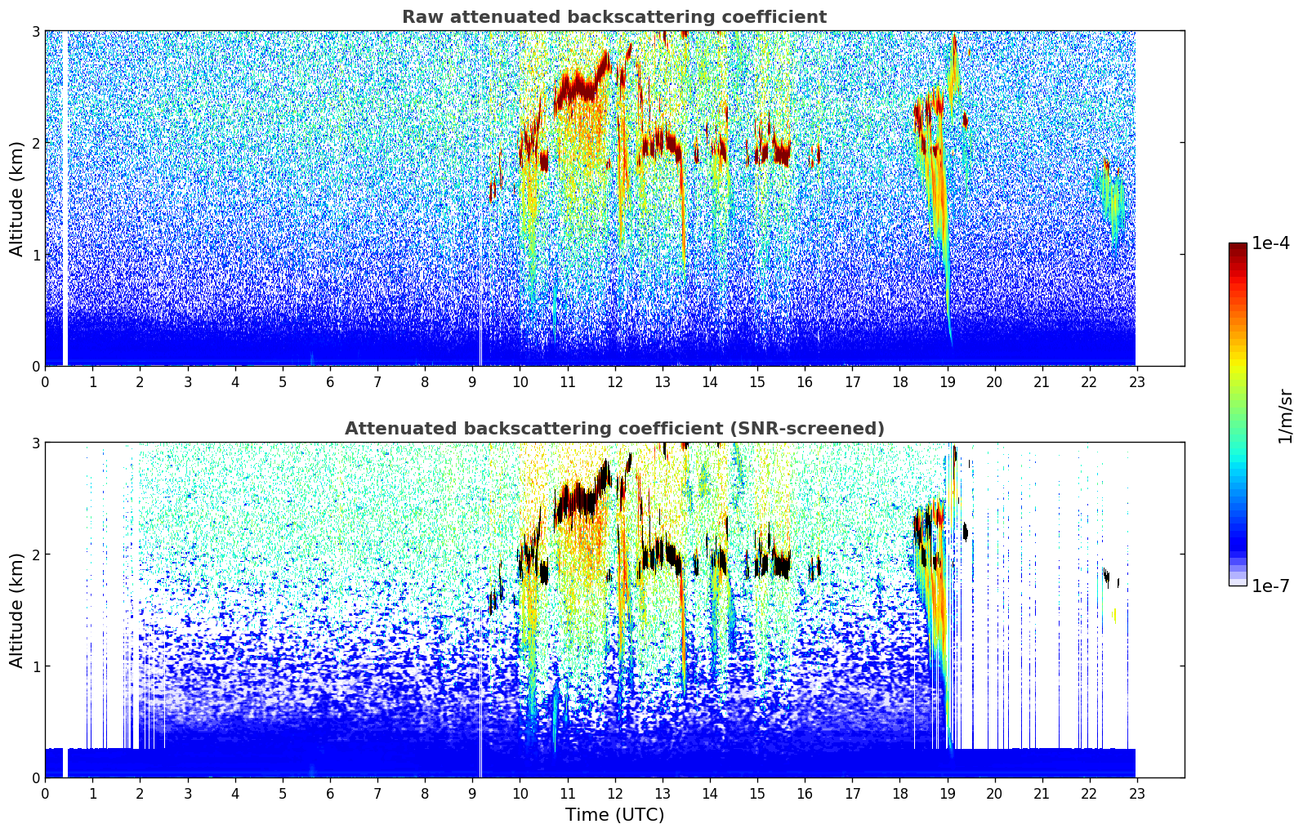This screenshot has height=833, width=1303.
Task: Click the bottom plot's x-axis tick "12"
Action: [615, 793]
